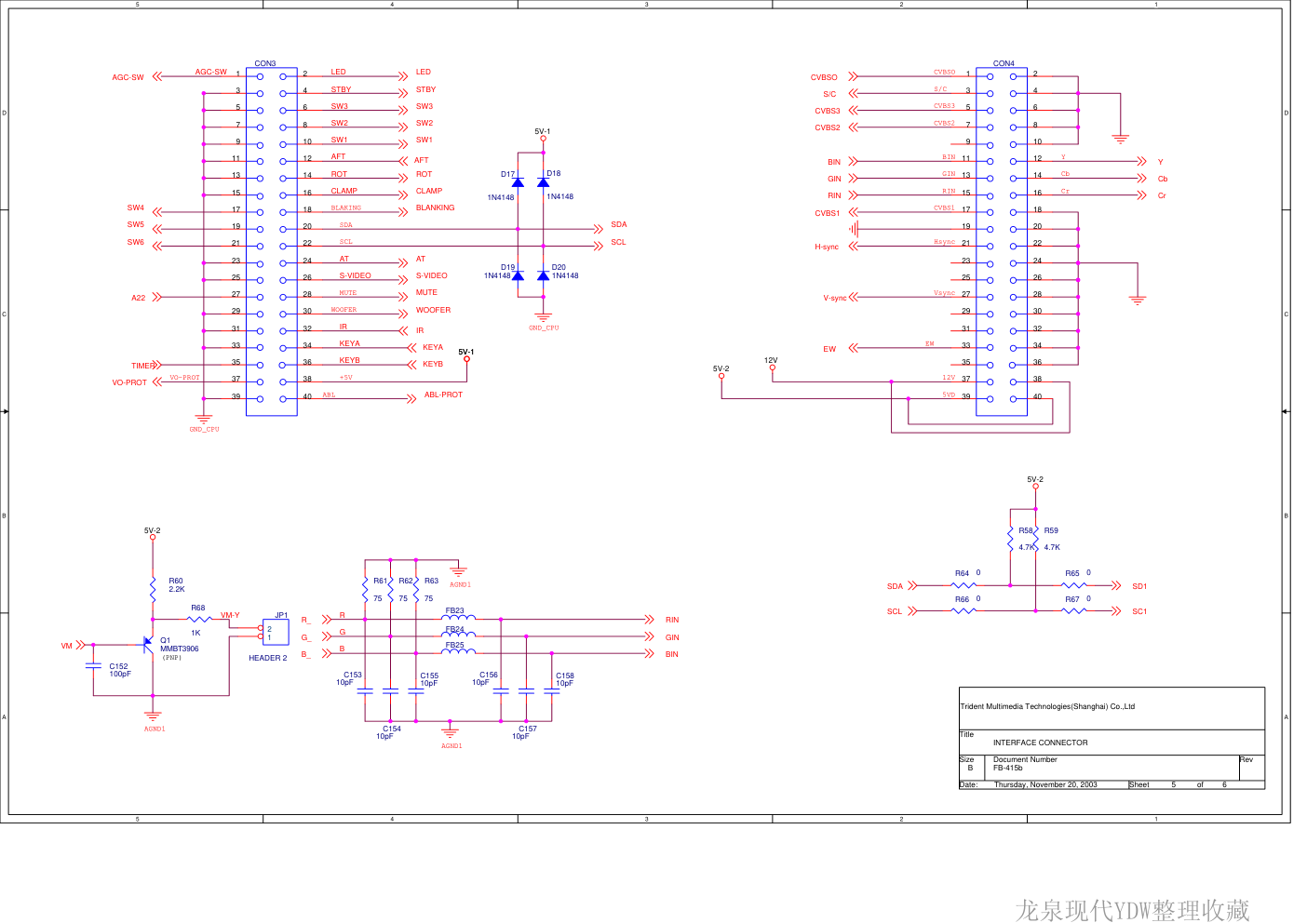Click the HEADER 2 text
Screen dimensions: 1307x923
click(x=267, y=658)
